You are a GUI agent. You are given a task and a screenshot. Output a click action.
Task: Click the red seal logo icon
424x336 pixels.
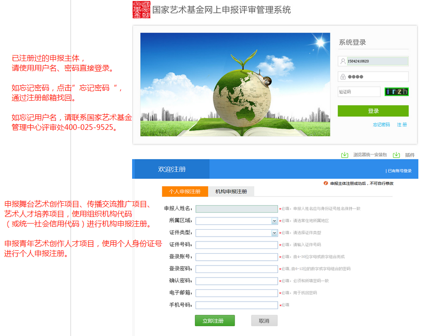(141, 10)
